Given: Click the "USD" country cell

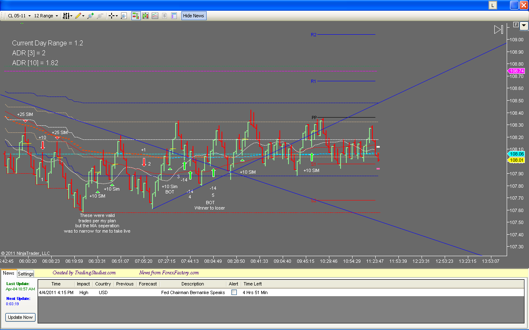Looking at the screenshot, I should (x=103, y=292).
